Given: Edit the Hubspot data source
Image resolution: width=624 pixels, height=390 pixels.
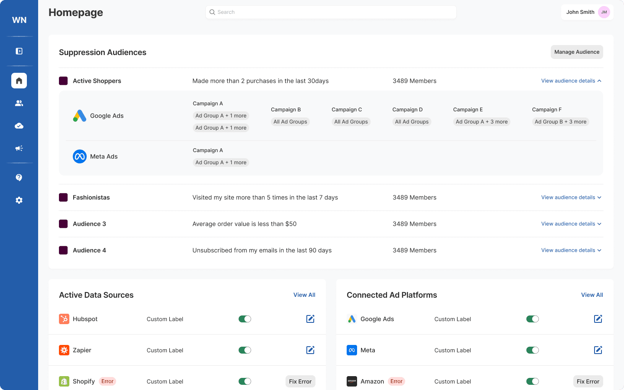Looking at the screenshot, I should coord(310,319).
